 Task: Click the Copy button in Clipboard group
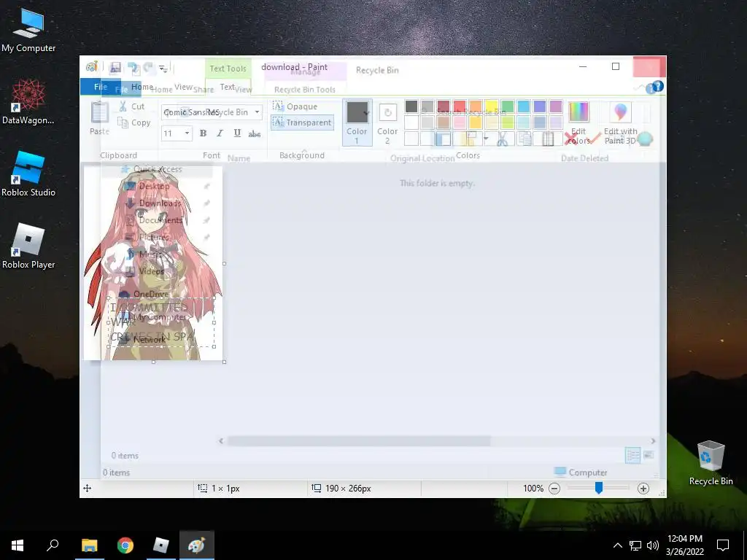134,122
